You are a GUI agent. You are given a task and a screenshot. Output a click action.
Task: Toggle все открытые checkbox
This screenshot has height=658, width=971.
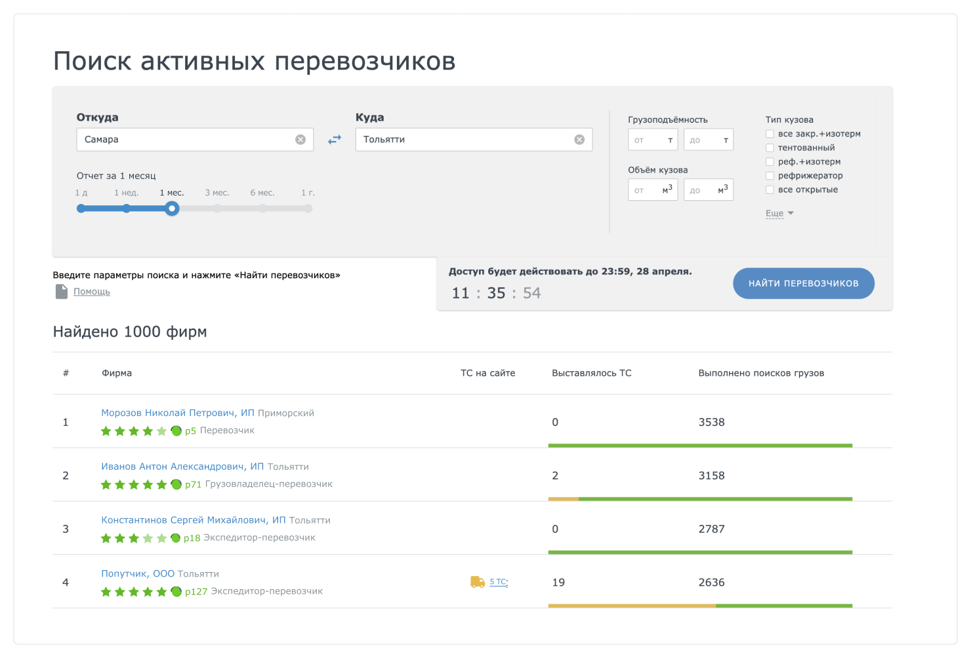coord(770,190)
